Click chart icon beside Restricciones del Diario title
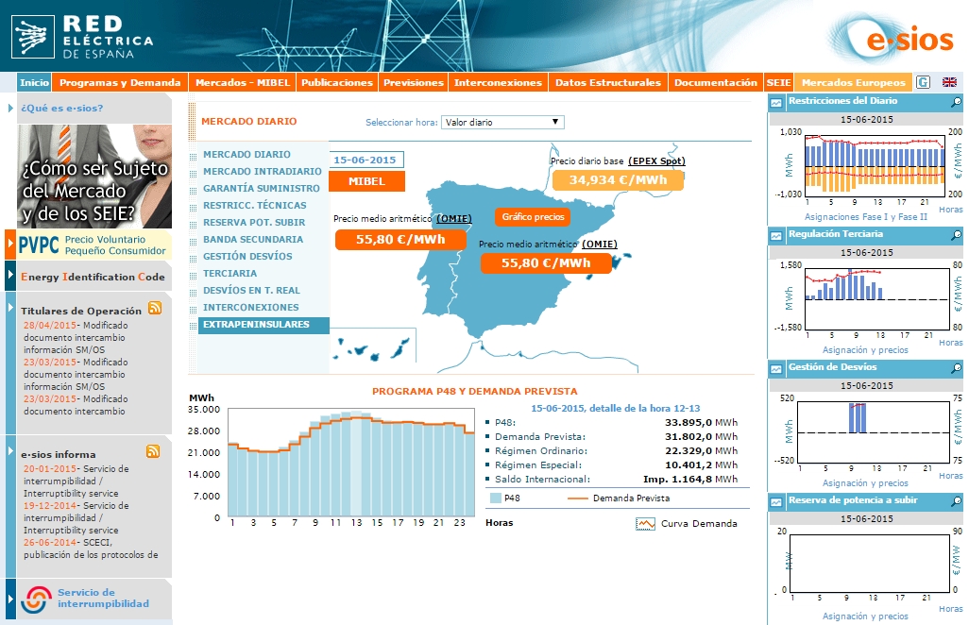Screen dimensions: 969x625 [x=776, y=103]
